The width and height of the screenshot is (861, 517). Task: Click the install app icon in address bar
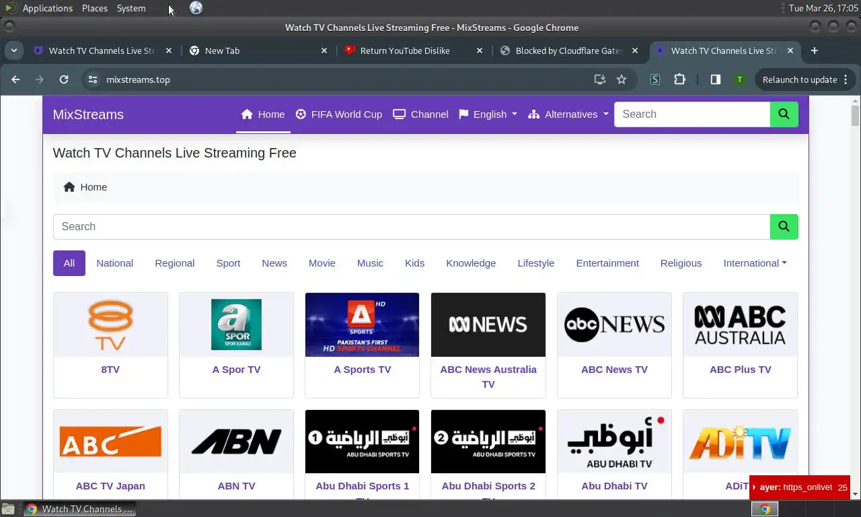pos(600,79)
